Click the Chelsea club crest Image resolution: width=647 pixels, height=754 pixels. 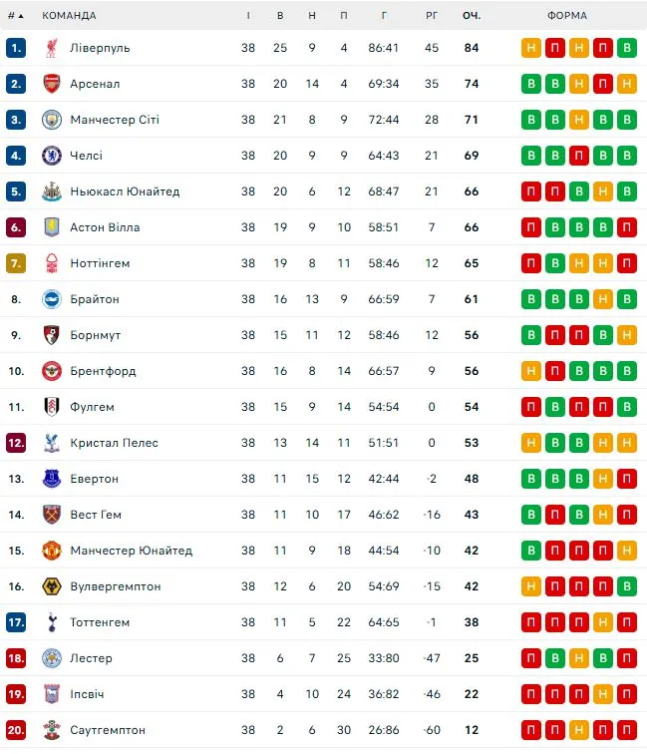[52, 156]
